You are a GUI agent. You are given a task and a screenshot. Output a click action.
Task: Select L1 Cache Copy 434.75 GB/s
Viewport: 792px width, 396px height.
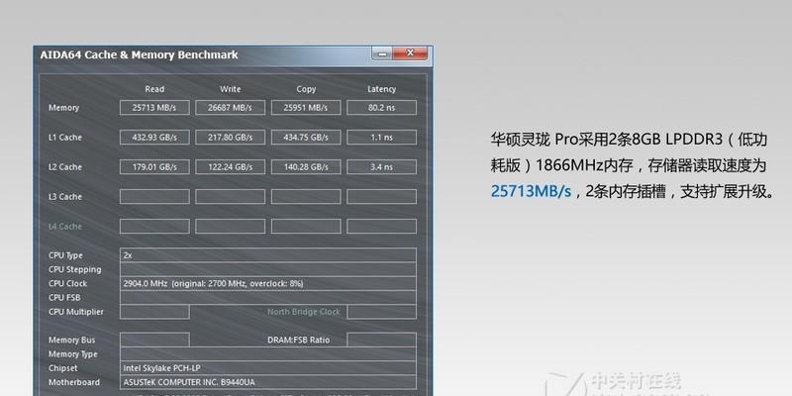click(x=306, y=138)
